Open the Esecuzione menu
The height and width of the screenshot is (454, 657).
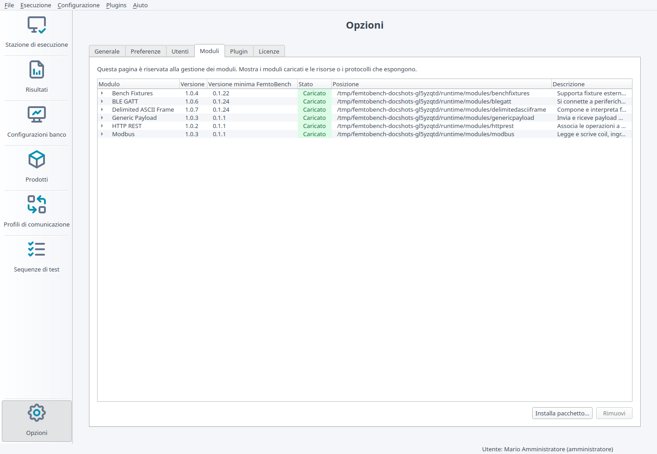click(x=36, y=5)
